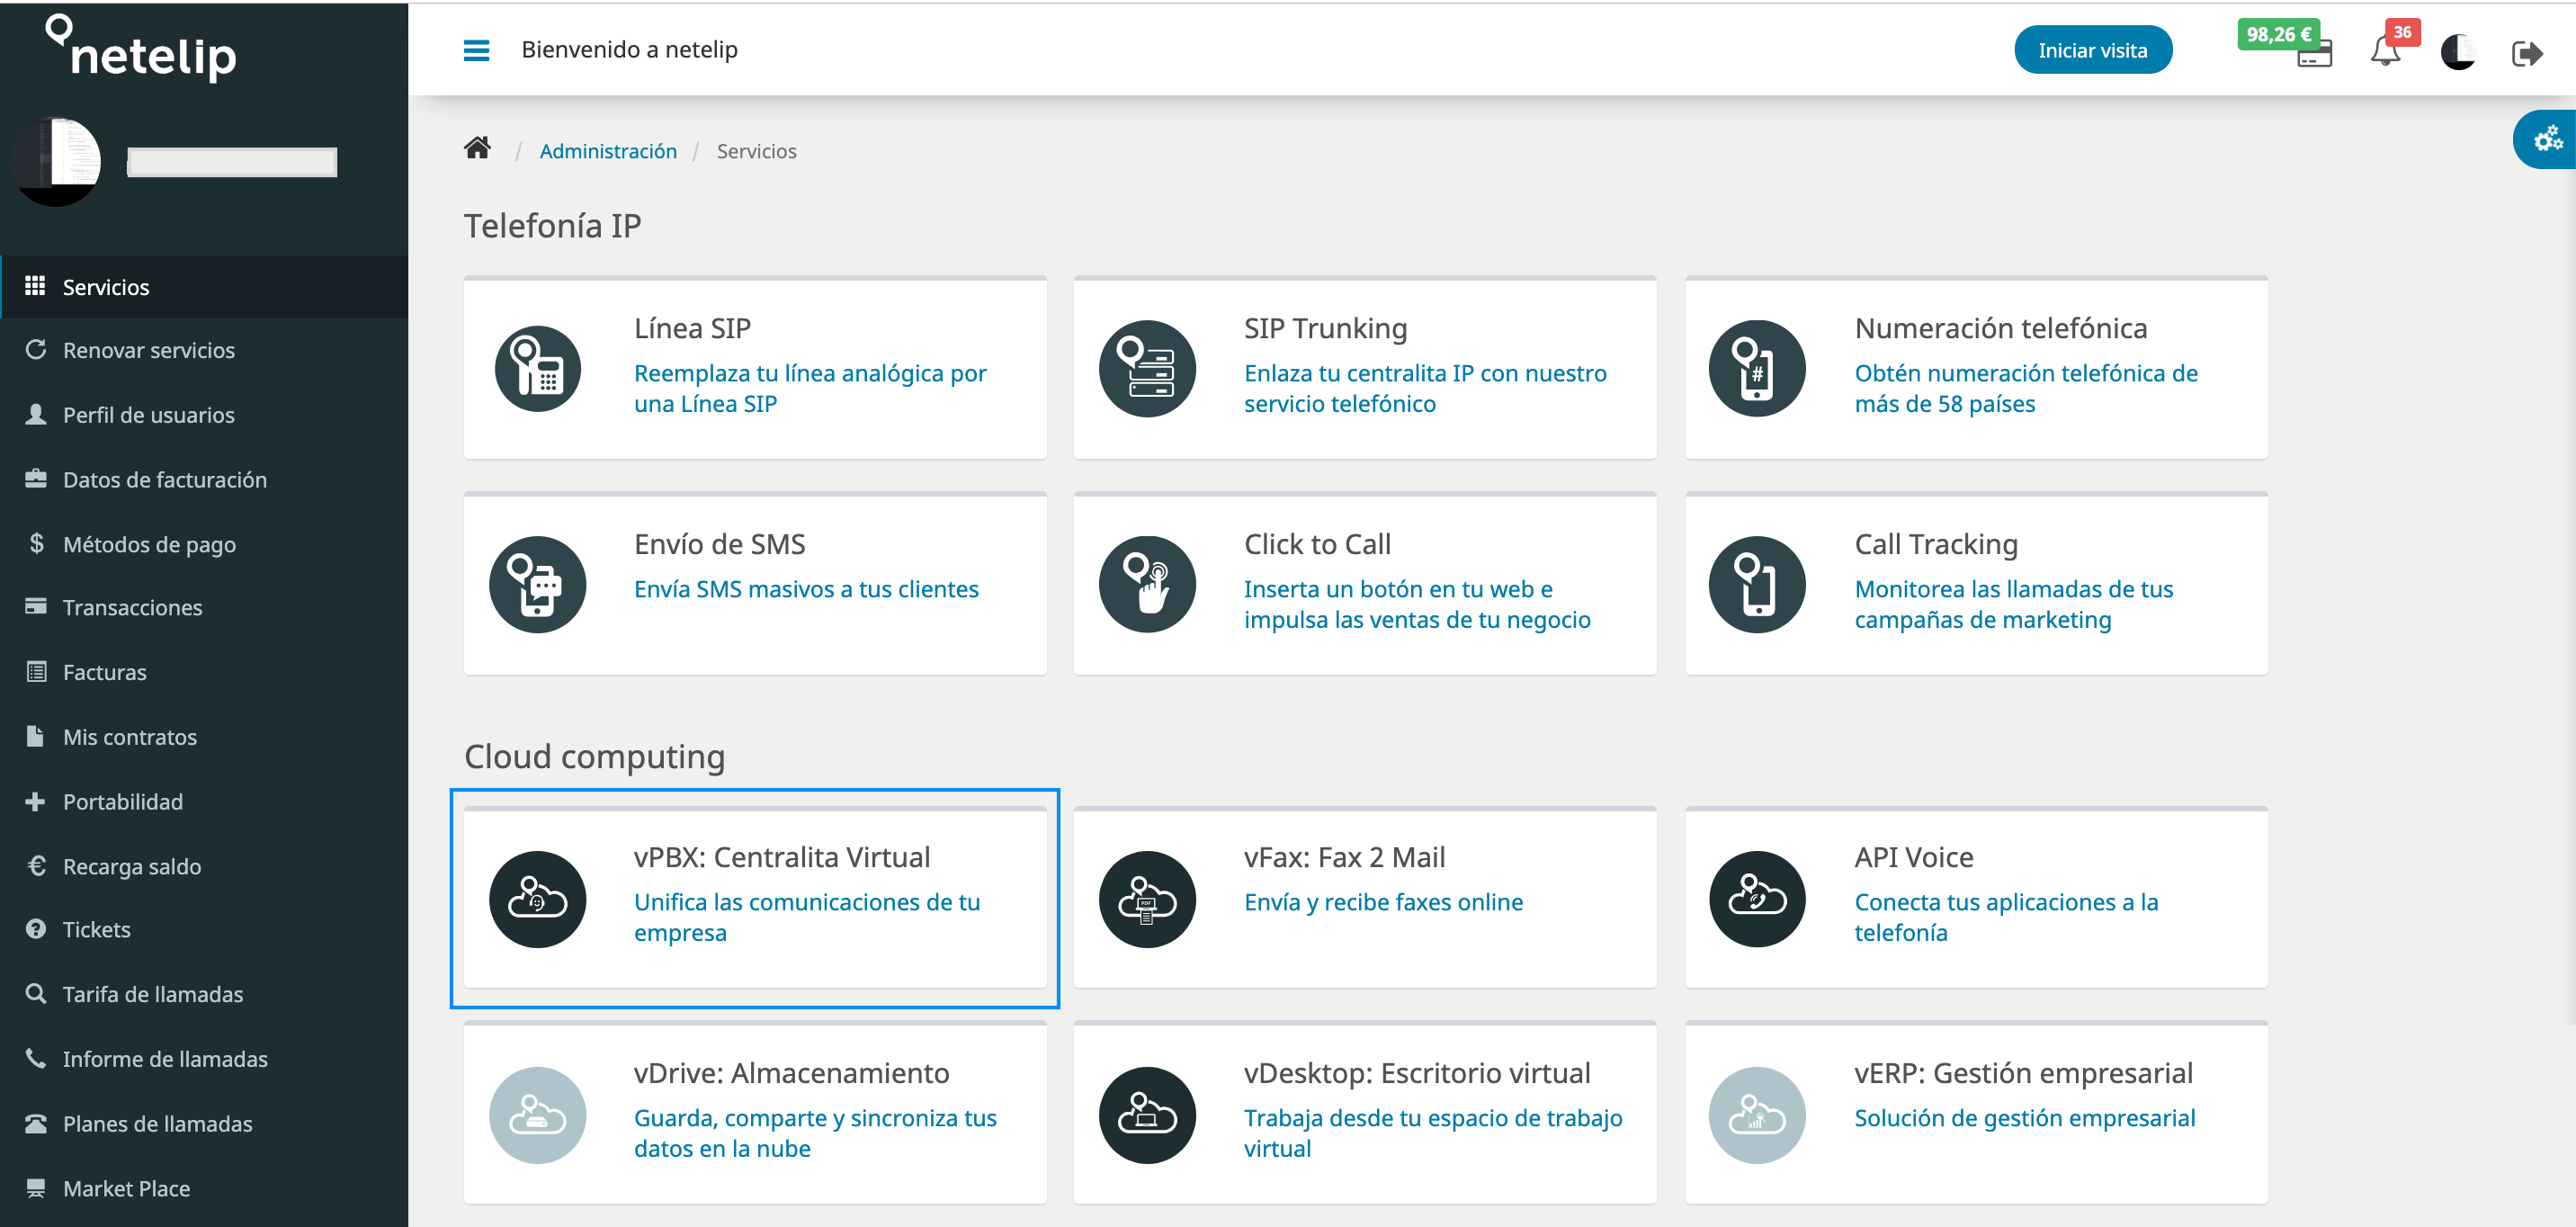
Task: Click the vFax cloud icon
Action: [x=1147, y=900]
